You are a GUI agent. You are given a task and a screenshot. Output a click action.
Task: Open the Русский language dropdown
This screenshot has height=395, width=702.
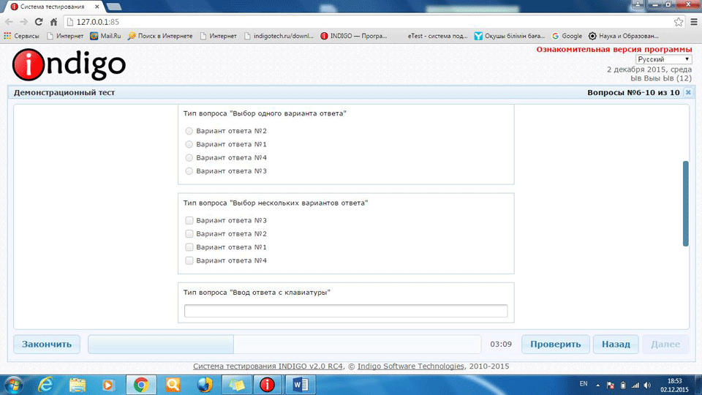click(x=663, y=59)
